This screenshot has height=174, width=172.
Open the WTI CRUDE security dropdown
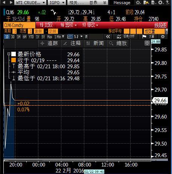[30, 3]
